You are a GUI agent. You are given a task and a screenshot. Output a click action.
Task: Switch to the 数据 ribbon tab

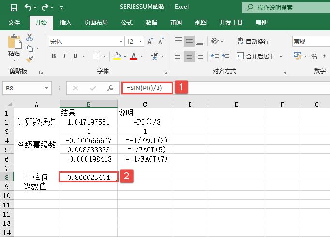pos(151,23)
